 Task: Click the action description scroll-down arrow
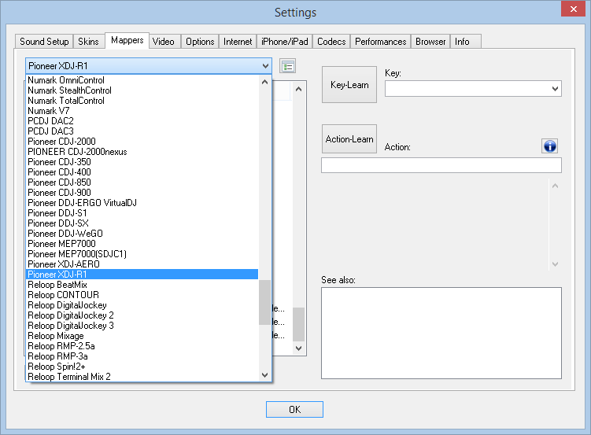555,264
